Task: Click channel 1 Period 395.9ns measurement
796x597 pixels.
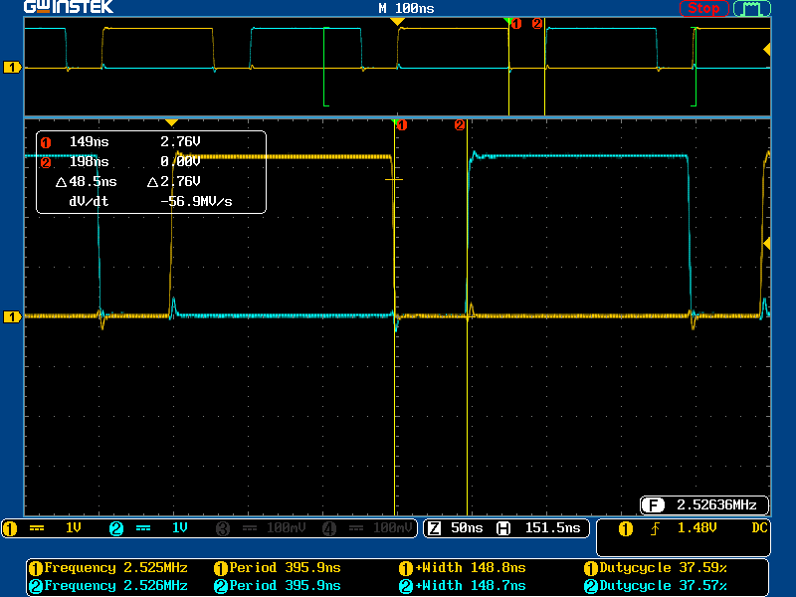Action: tap(278, 567)
